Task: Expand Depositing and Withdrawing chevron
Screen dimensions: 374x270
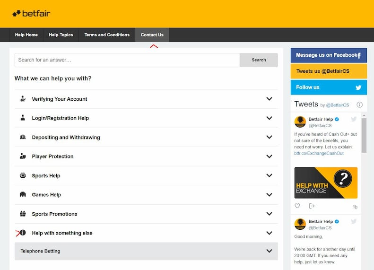Action: coord(270,137)
